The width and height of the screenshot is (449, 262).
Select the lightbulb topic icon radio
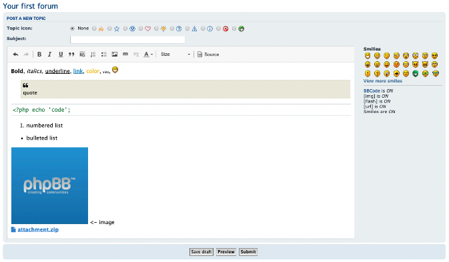[x=156, y=29]
